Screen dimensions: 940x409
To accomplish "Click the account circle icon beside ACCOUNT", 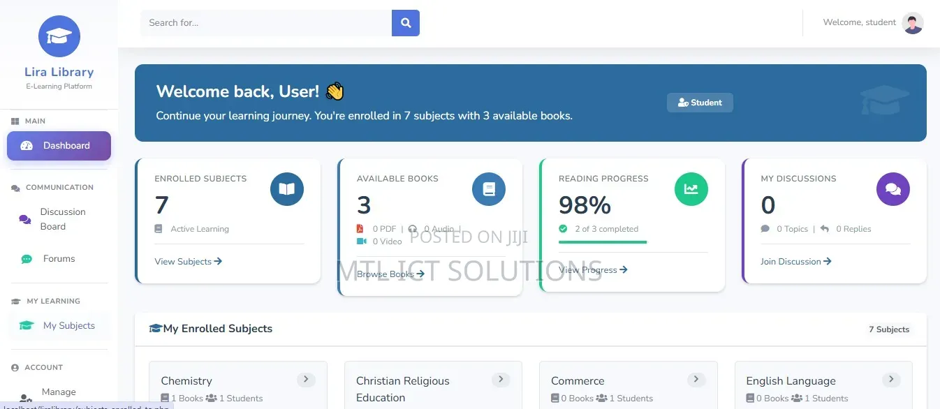I will (x=15, y=368).
